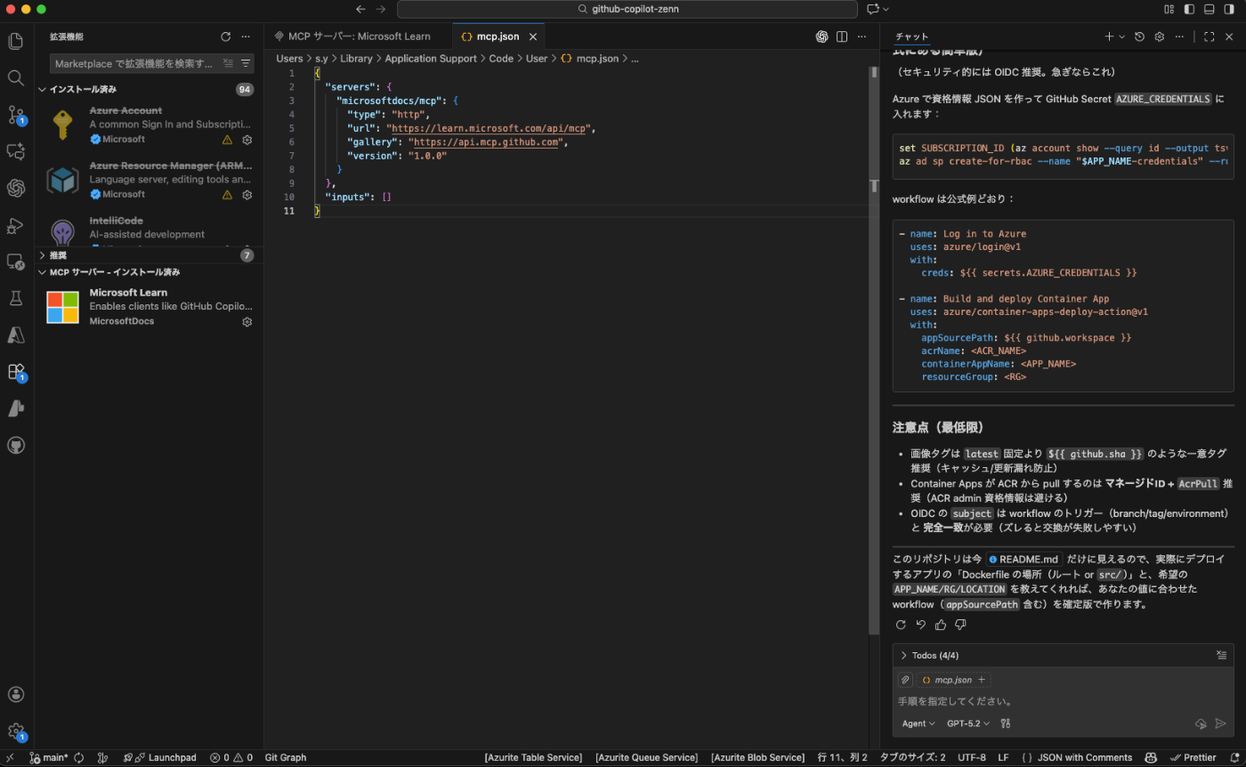Customize the editor layout

pyautogui.click(x=1169, y=9)
